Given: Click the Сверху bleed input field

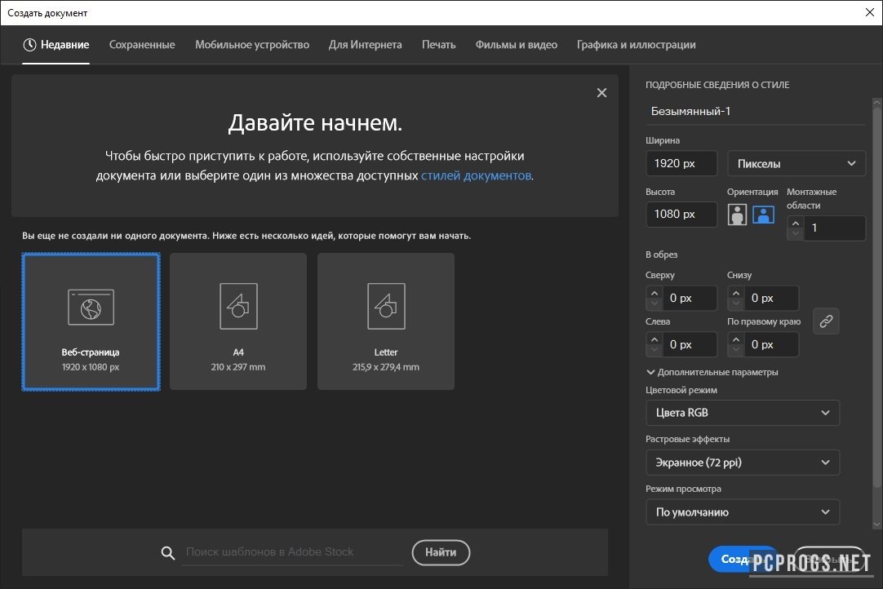Looking at the screenshot, I should coord(690,299).
